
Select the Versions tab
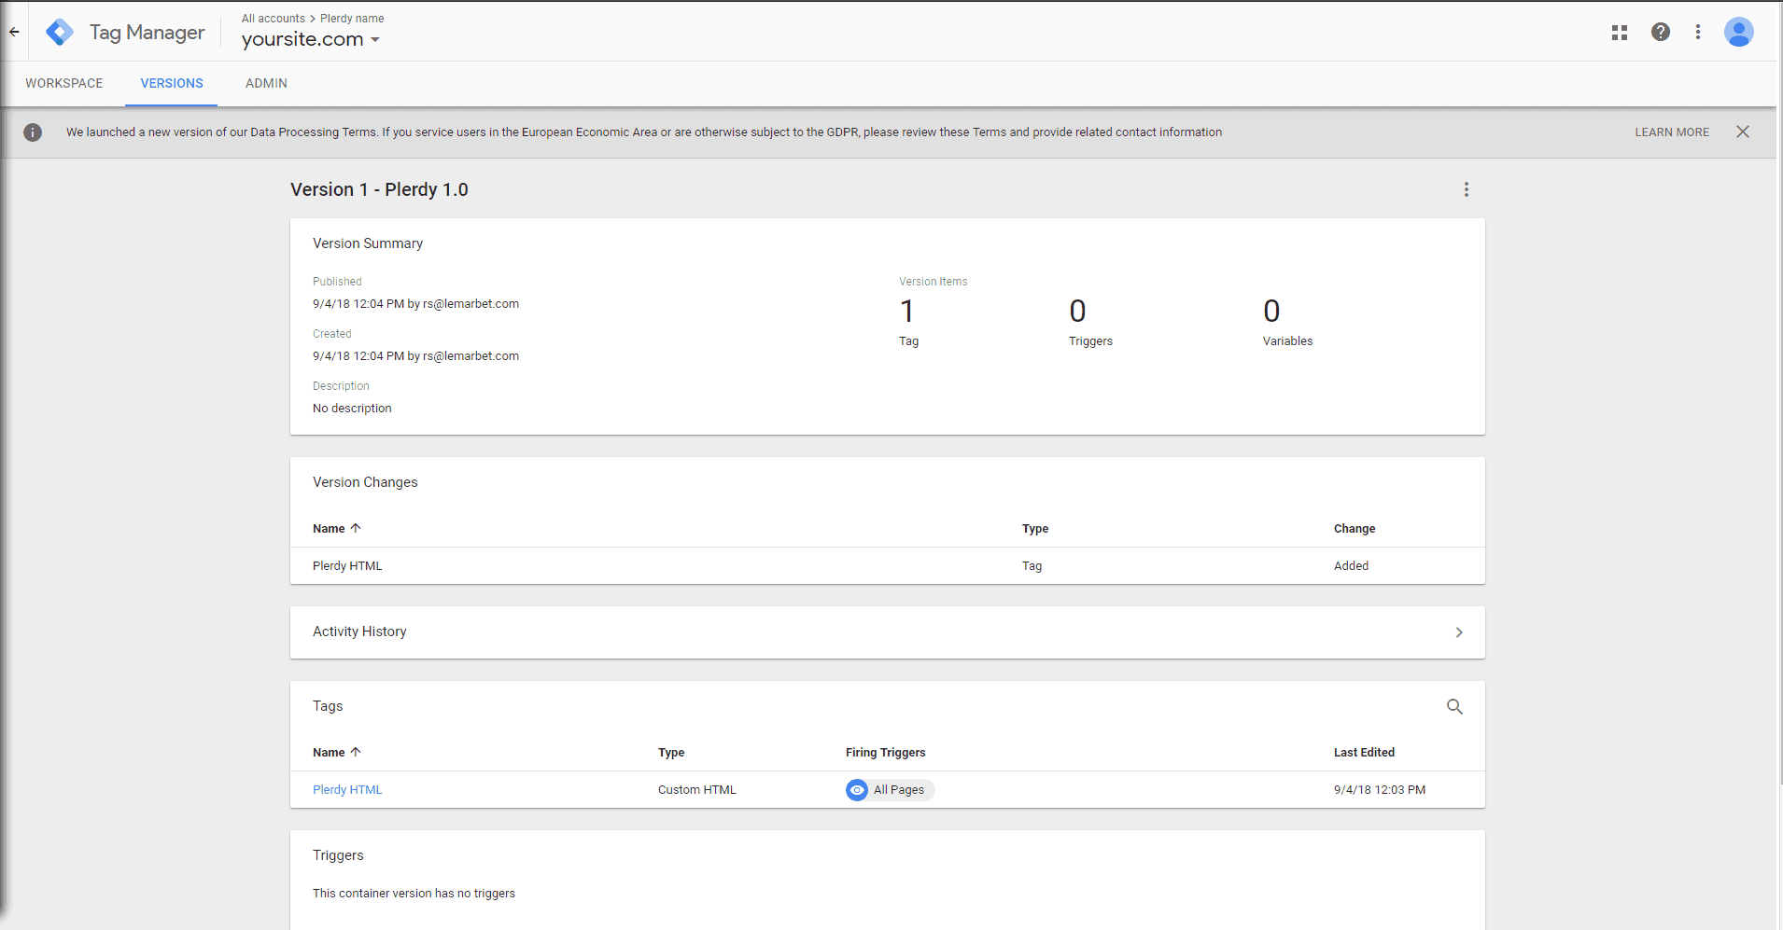pyautogui.click(x=172, y=83)
